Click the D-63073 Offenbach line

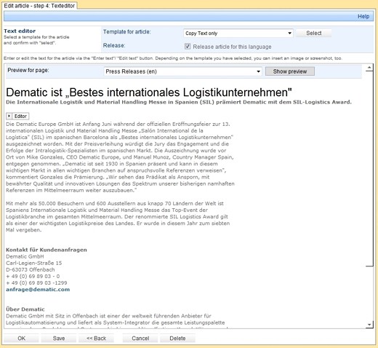point(31,269)
